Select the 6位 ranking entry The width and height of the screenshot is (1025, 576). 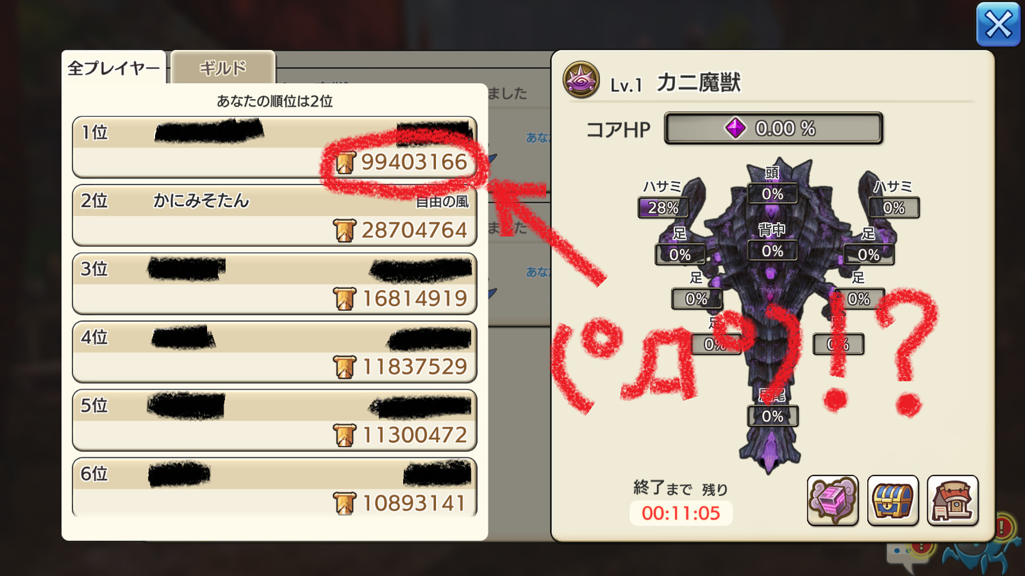(x=275, y=487)
